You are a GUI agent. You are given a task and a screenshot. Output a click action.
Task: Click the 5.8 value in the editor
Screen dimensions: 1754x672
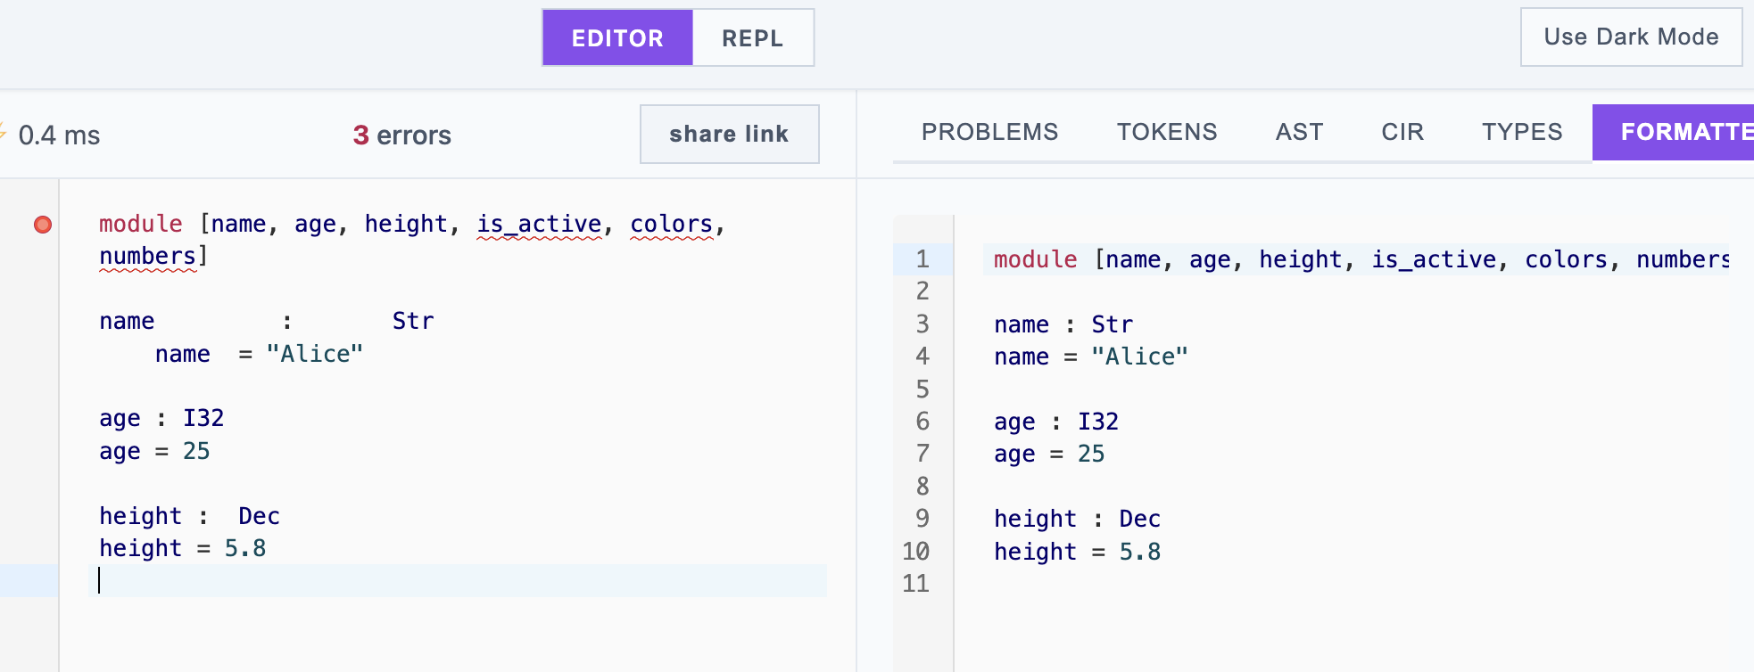point(245,548)
